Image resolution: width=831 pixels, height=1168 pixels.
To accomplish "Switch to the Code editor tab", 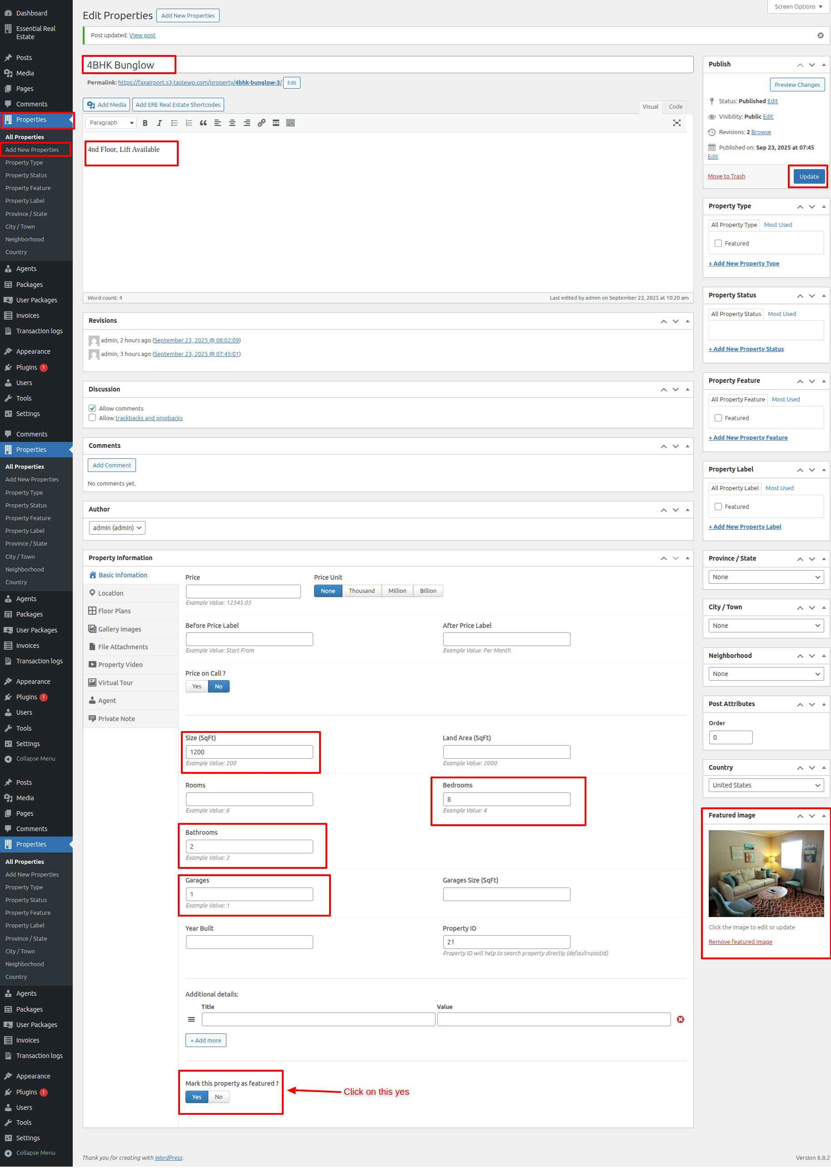I will click(x=676, y=106).
